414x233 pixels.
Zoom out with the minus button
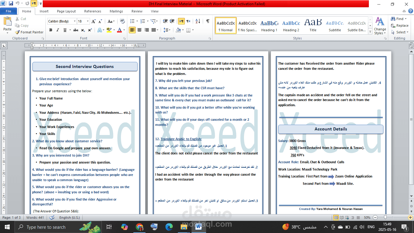click(375, 218)
